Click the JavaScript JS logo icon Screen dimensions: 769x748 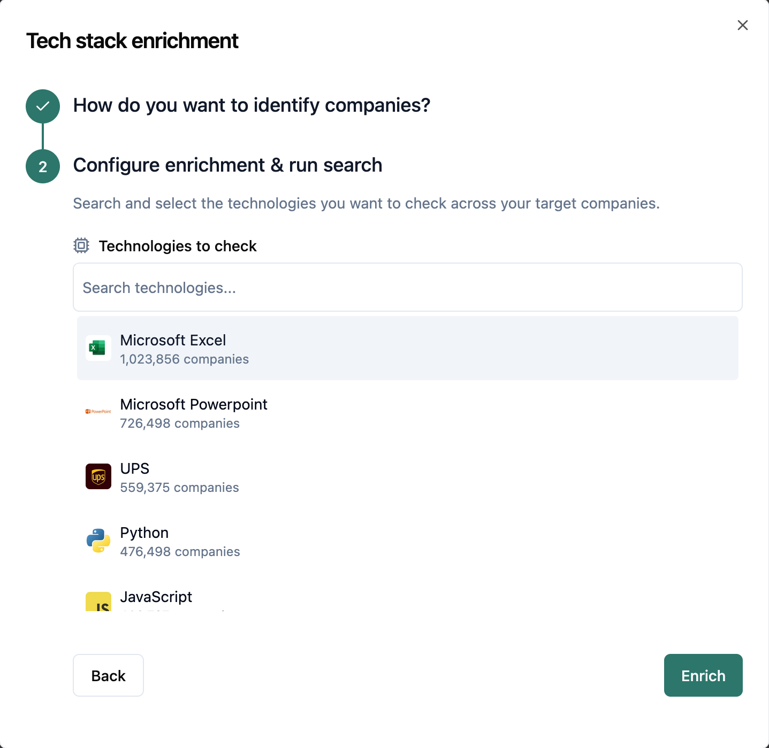click(x=98, y=603)
